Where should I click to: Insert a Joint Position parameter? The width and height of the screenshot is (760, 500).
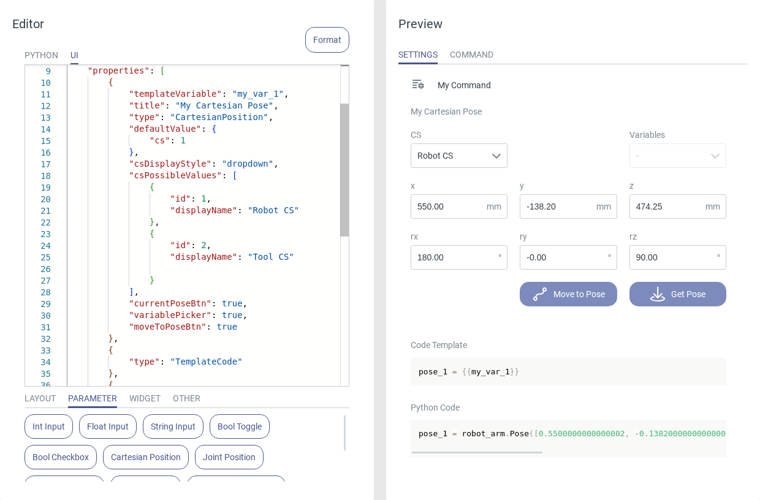(229, 457)
